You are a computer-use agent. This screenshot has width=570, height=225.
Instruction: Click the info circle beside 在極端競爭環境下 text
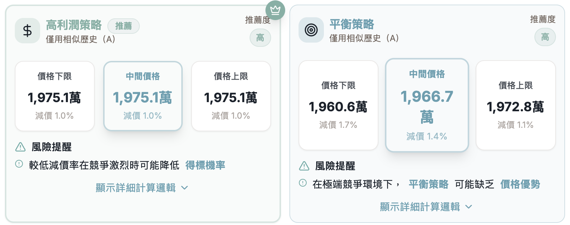point(303,183)
